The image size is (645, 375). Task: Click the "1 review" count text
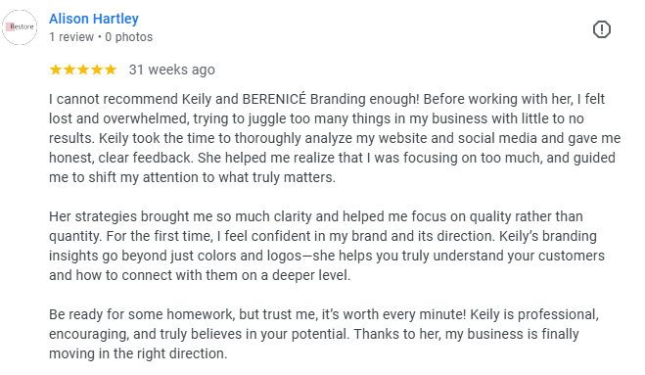[71, 37]
